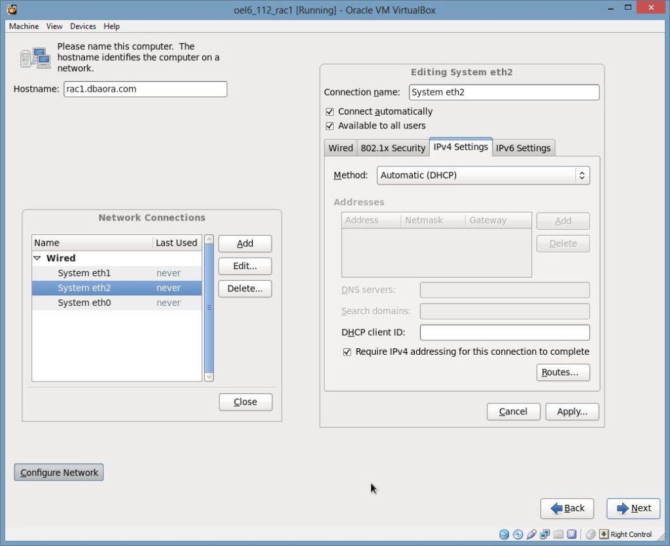Screen dimensions: 670x546
Task: Click the mouse integration status icon
Action: (x=591, y=534)
